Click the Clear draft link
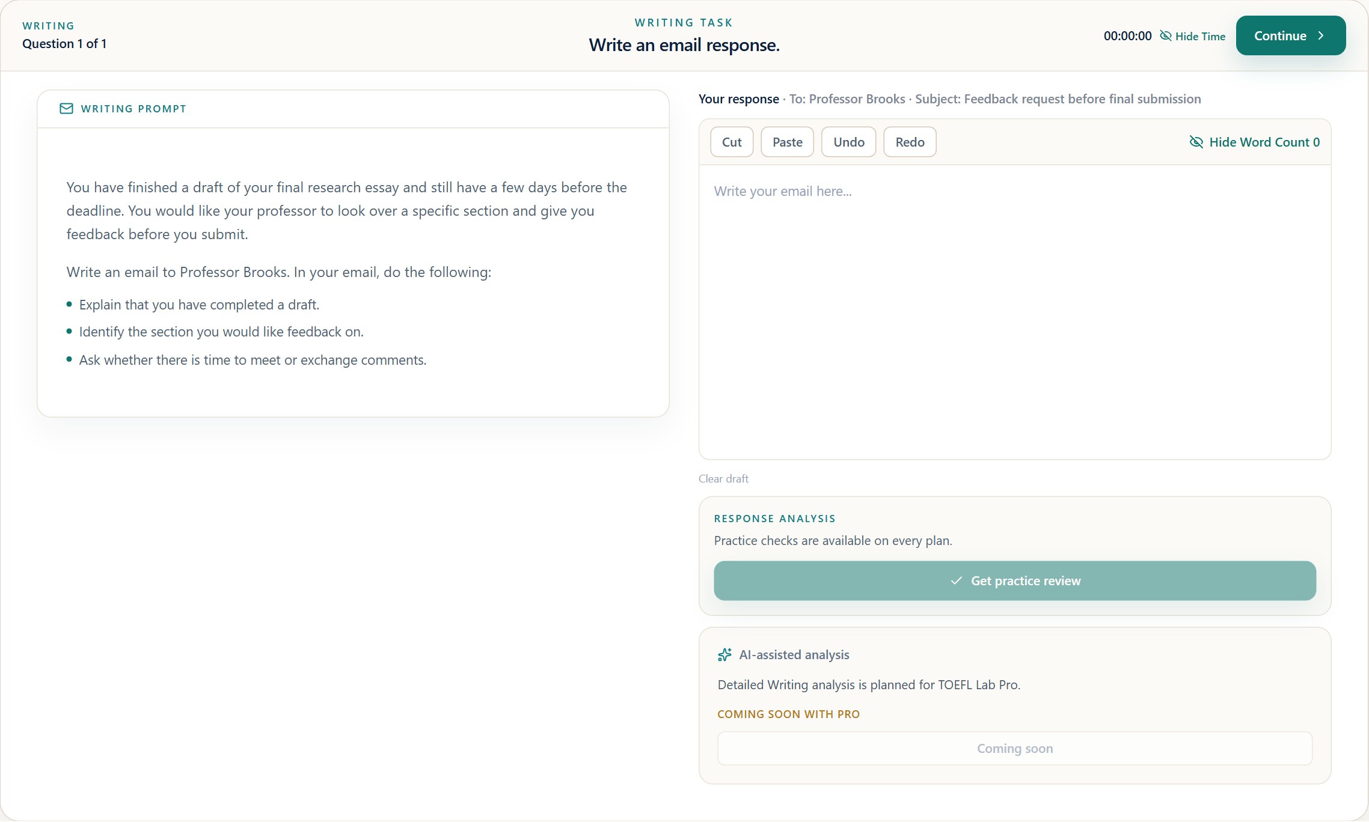1369x822 pixels. (723, 479)
